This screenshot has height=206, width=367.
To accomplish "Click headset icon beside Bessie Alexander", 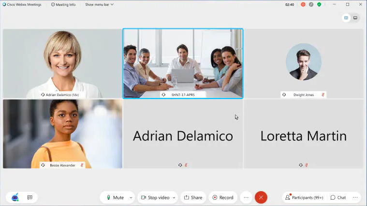I will (x=43, y=165).
